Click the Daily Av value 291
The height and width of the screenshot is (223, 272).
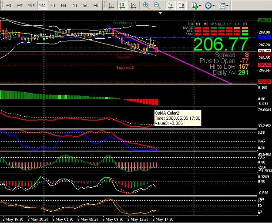[x=243, y=72]
